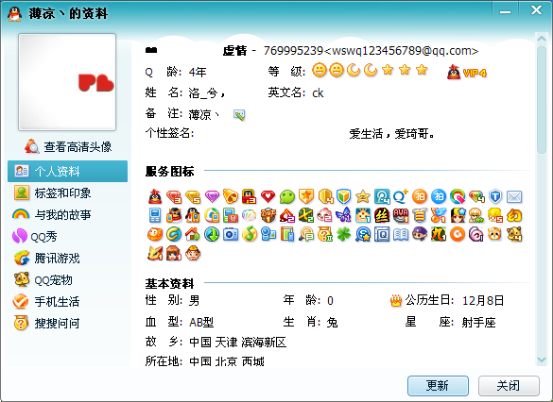Click the green four-leaf clover service icon

(x=344, y=234)
